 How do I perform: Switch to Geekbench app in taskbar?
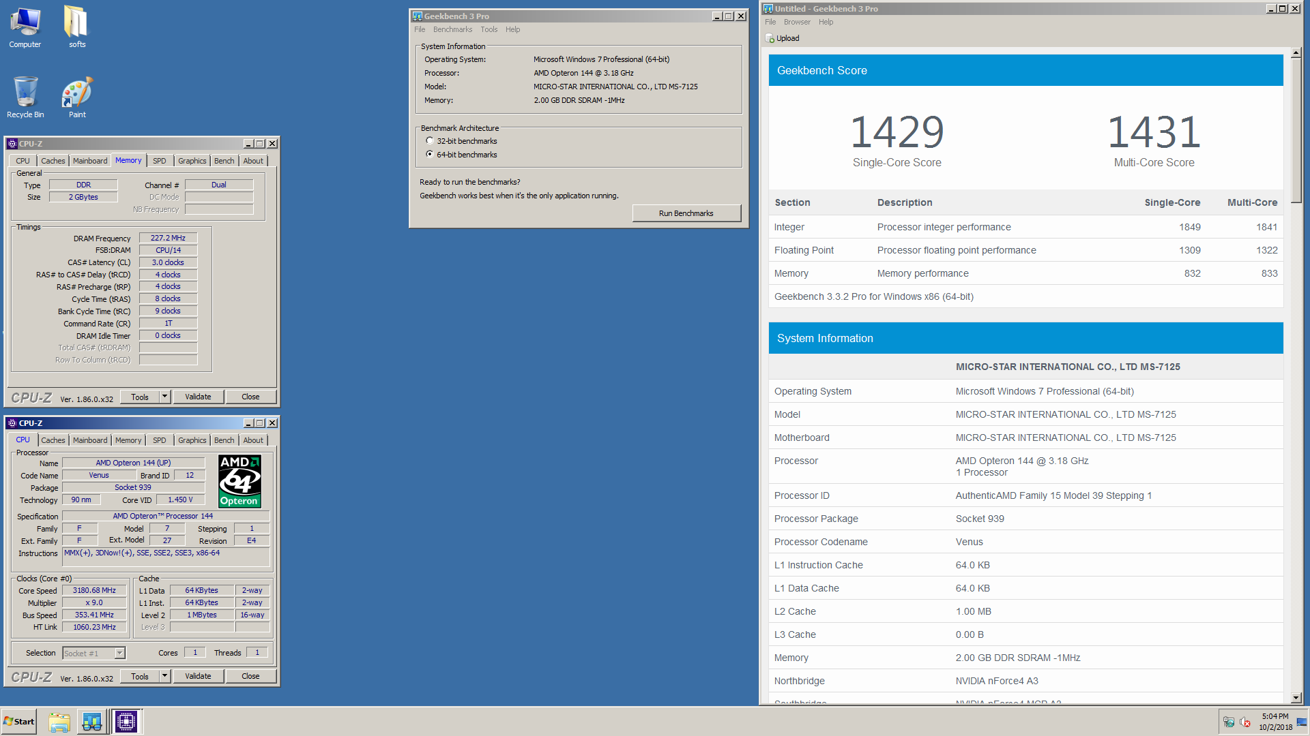point(92,722)
